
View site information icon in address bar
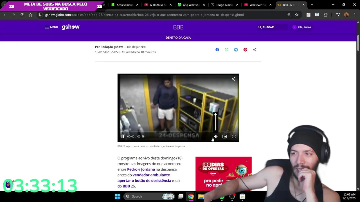[x=40, y=15]
